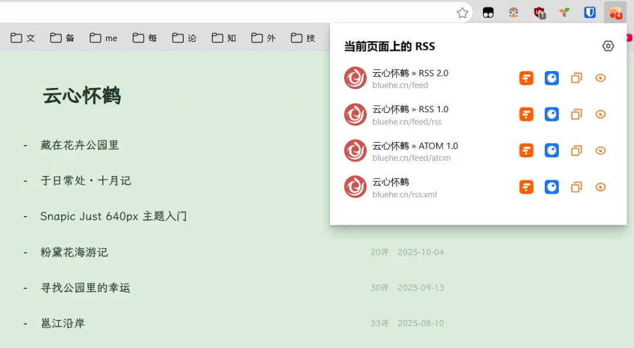Select the "云心怀鹤 » RSS 2.0" feed entry
This screenshot has height=348, width=634.
(x=410, y=73)
